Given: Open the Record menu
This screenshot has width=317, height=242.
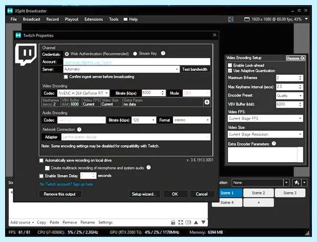Looking at the screenshot, I should [x=52, y=19].
